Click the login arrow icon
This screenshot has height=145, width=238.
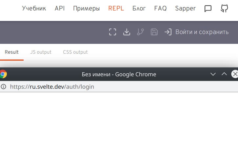click(x=168, y=32)
